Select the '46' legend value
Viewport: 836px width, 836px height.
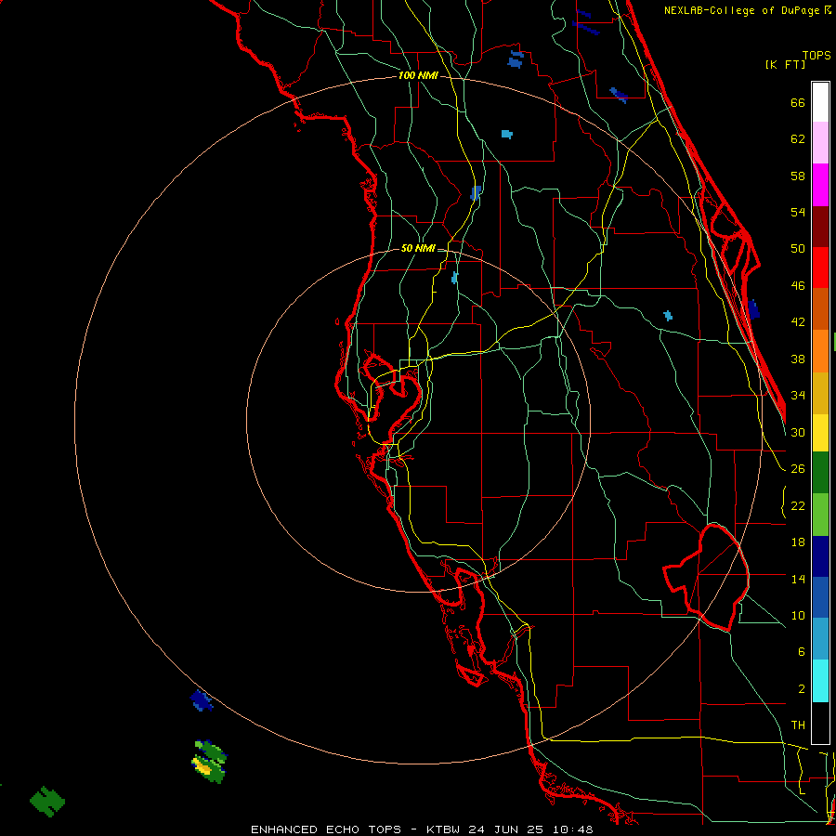pyautogui.click(x=798, y=286)
